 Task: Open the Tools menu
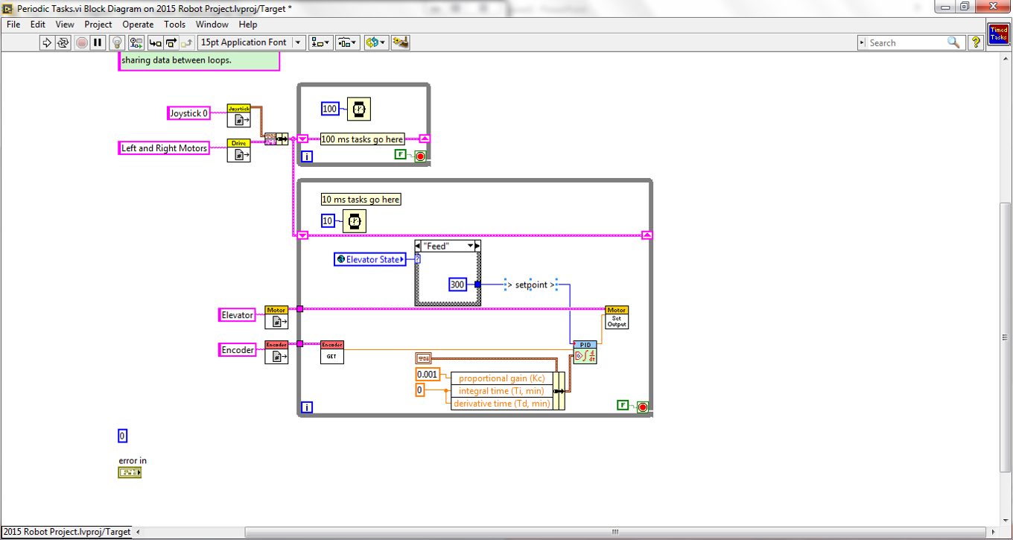pyautogui.click(x=174, y=25)
